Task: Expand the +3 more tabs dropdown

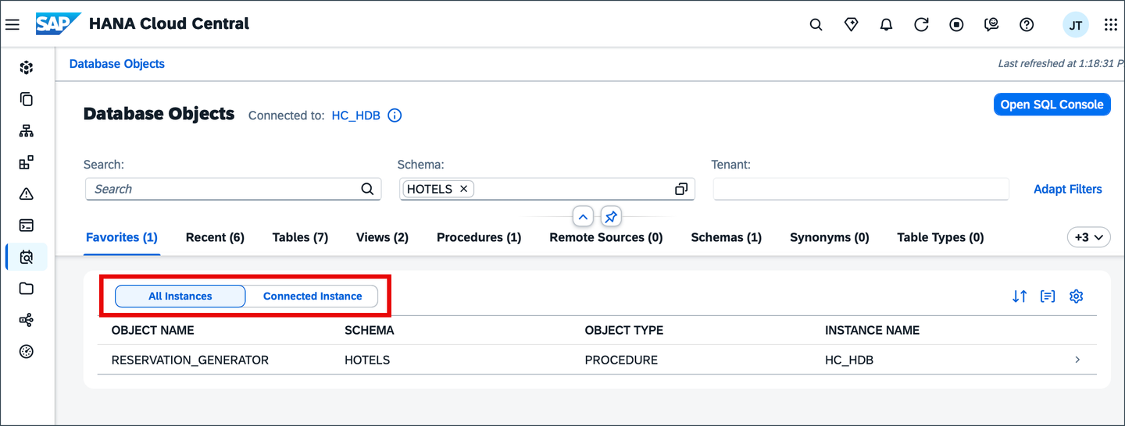Action: pos(1089,237)
